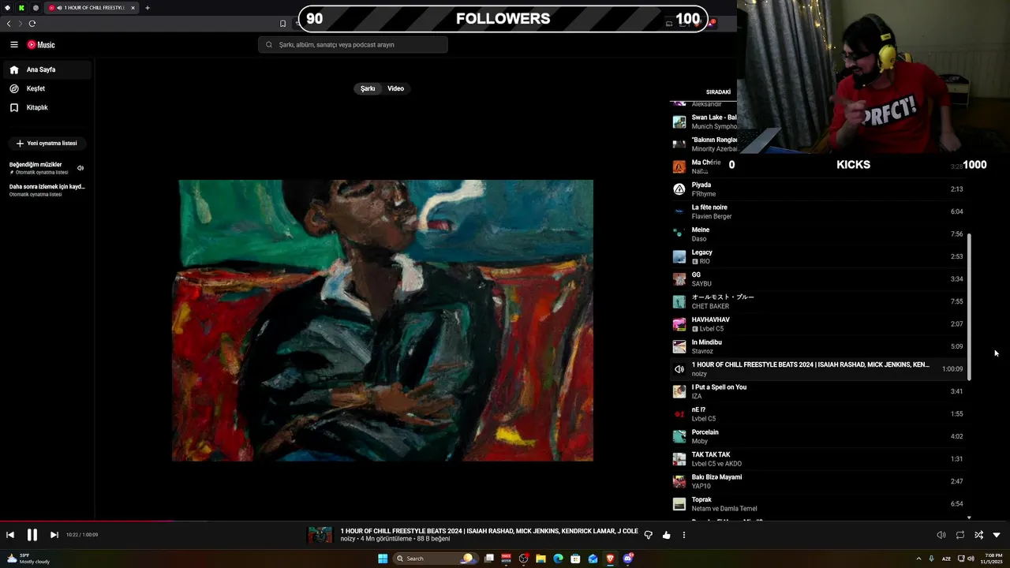Open File Explorer from the taskbar
This screenshot has width=1010, height=568.
tap(541, 559)
